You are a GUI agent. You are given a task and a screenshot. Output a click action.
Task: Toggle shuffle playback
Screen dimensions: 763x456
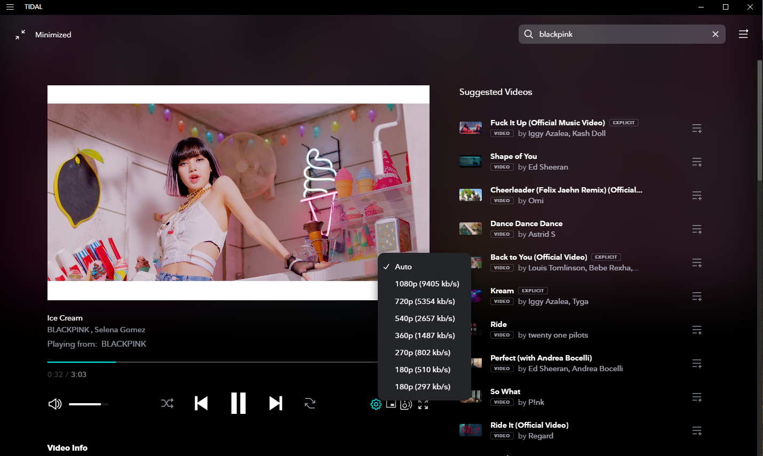click(167, 404)
